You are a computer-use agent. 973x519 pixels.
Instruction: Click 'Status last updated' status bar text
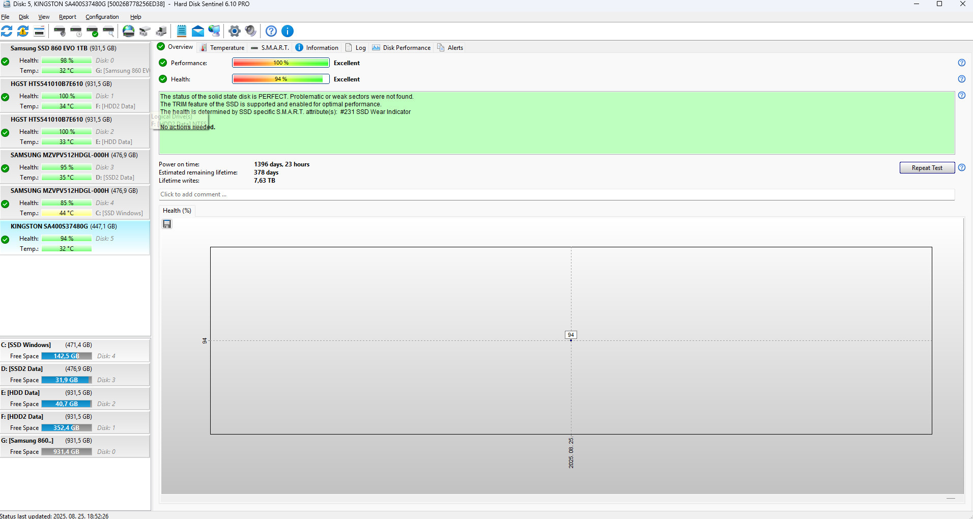click(54, 516)
